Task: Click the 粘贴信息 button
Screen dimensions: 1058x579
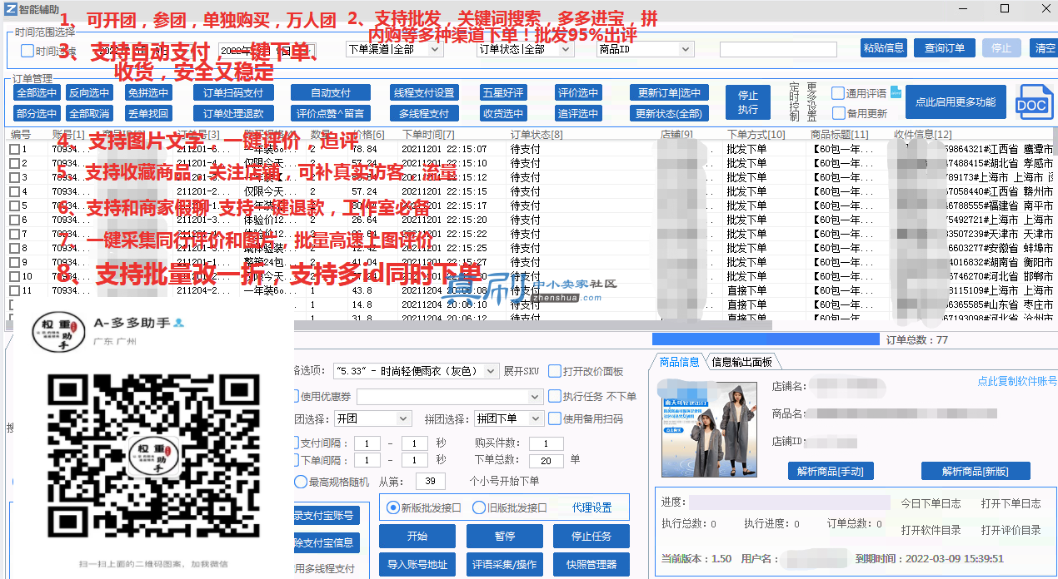Action: [884, 47]
